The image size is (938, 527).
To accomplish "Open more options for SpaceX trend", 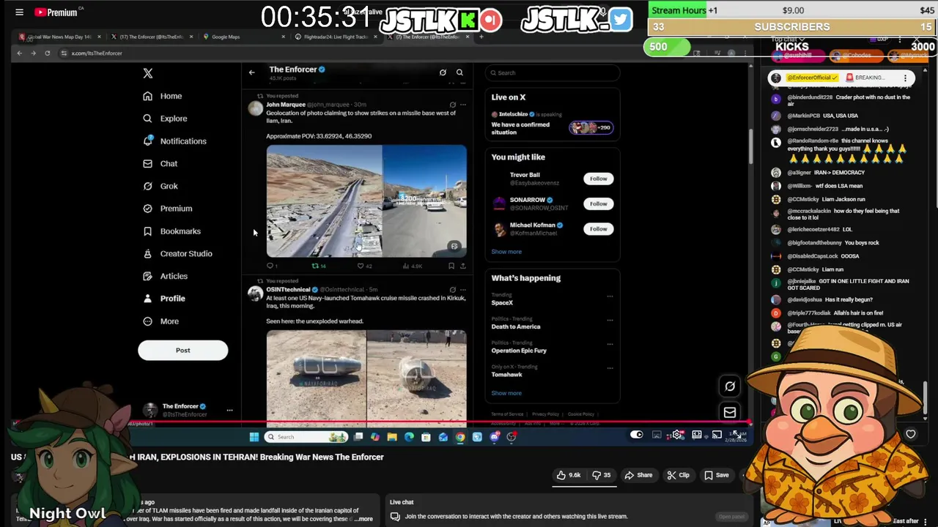I will click(610, 296).
